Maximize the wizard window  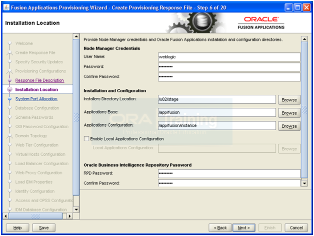pyautogui.click(x=297, y=7)
